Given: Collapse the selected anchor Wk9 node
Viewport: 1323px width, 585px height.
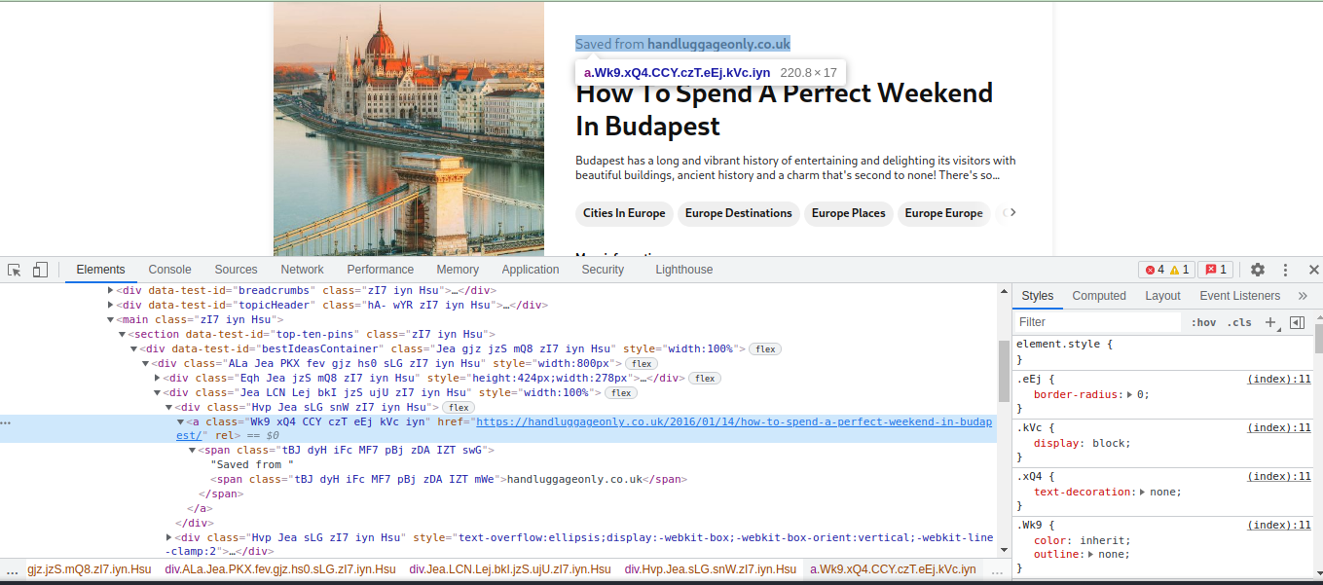Looking at the screenshot, I should click(180, 421).
